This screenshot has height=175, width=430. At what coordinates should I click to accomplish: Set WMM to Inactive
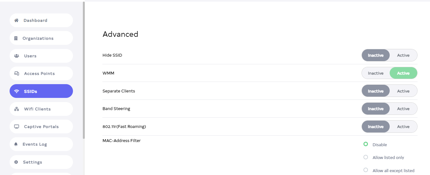coord(376,73)
